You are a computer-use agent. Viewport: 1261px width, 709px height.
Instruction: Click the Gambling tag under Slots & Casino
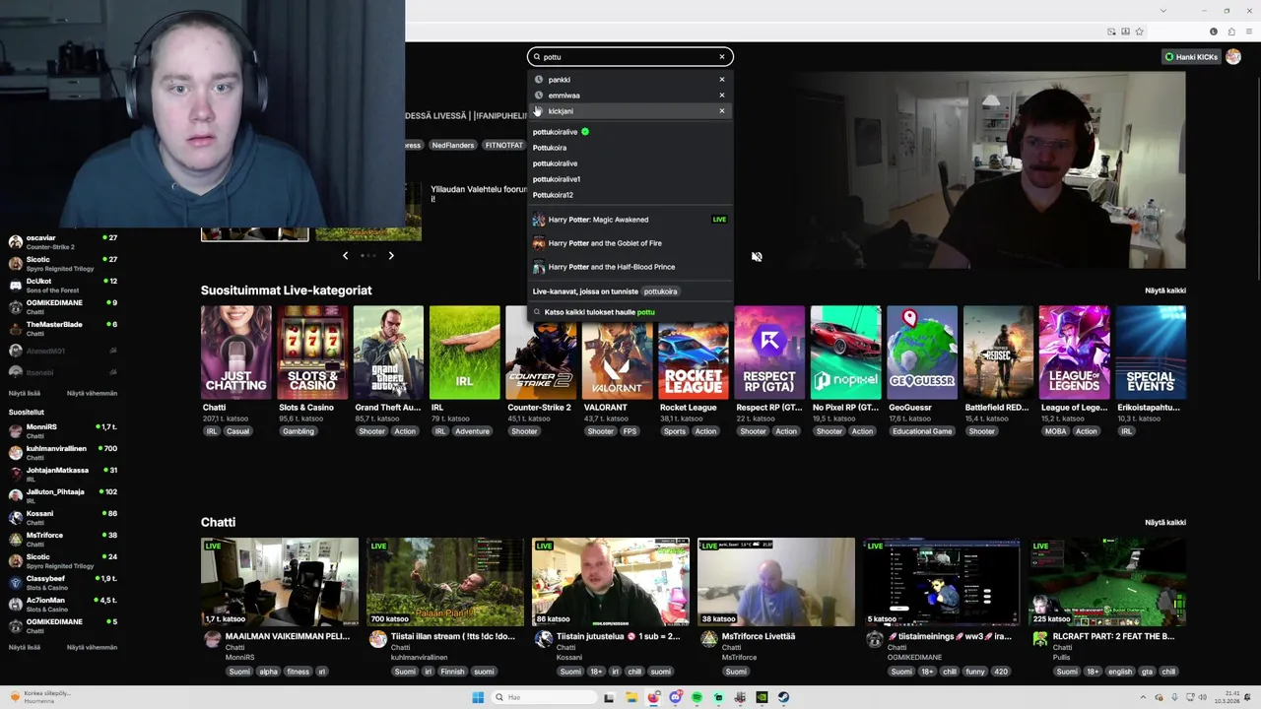[x=298, y=431]
